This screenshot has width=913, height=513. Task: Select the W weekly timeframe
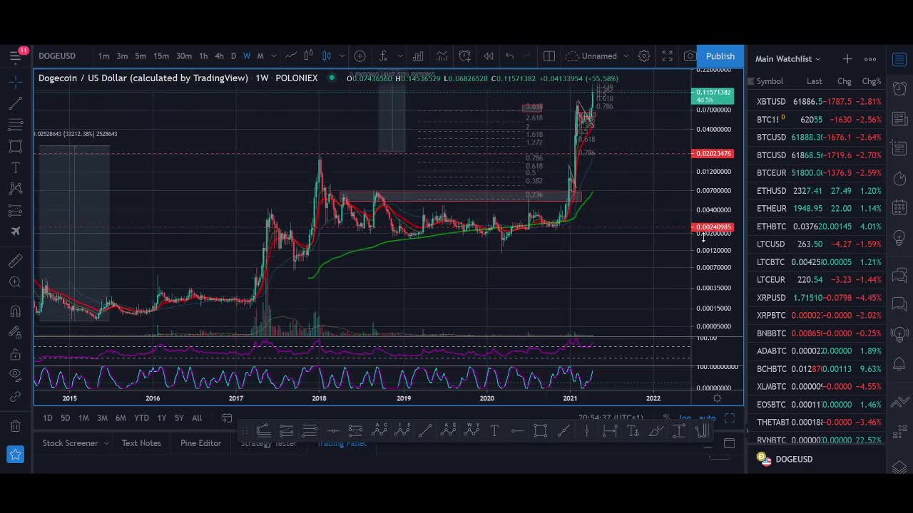[x=247, y=56]
